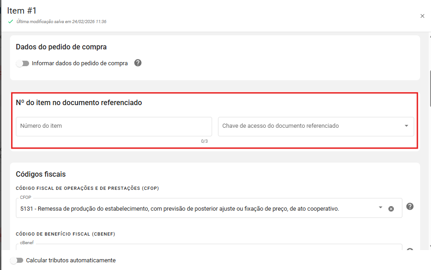The width and height of the screenshot is (431, 270).
Task: Click the green saved-status checkmark icon
Action: coord(10,21)
